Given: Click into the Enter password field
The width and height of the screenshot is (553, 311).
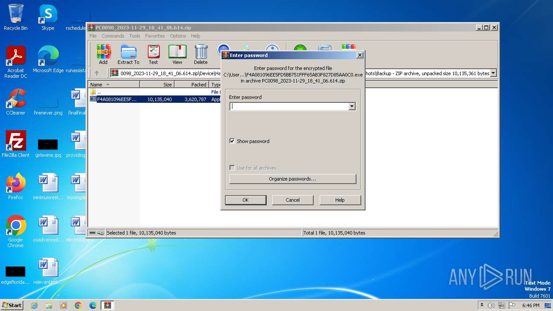Looking at the screenshot, I should (289, 106).
